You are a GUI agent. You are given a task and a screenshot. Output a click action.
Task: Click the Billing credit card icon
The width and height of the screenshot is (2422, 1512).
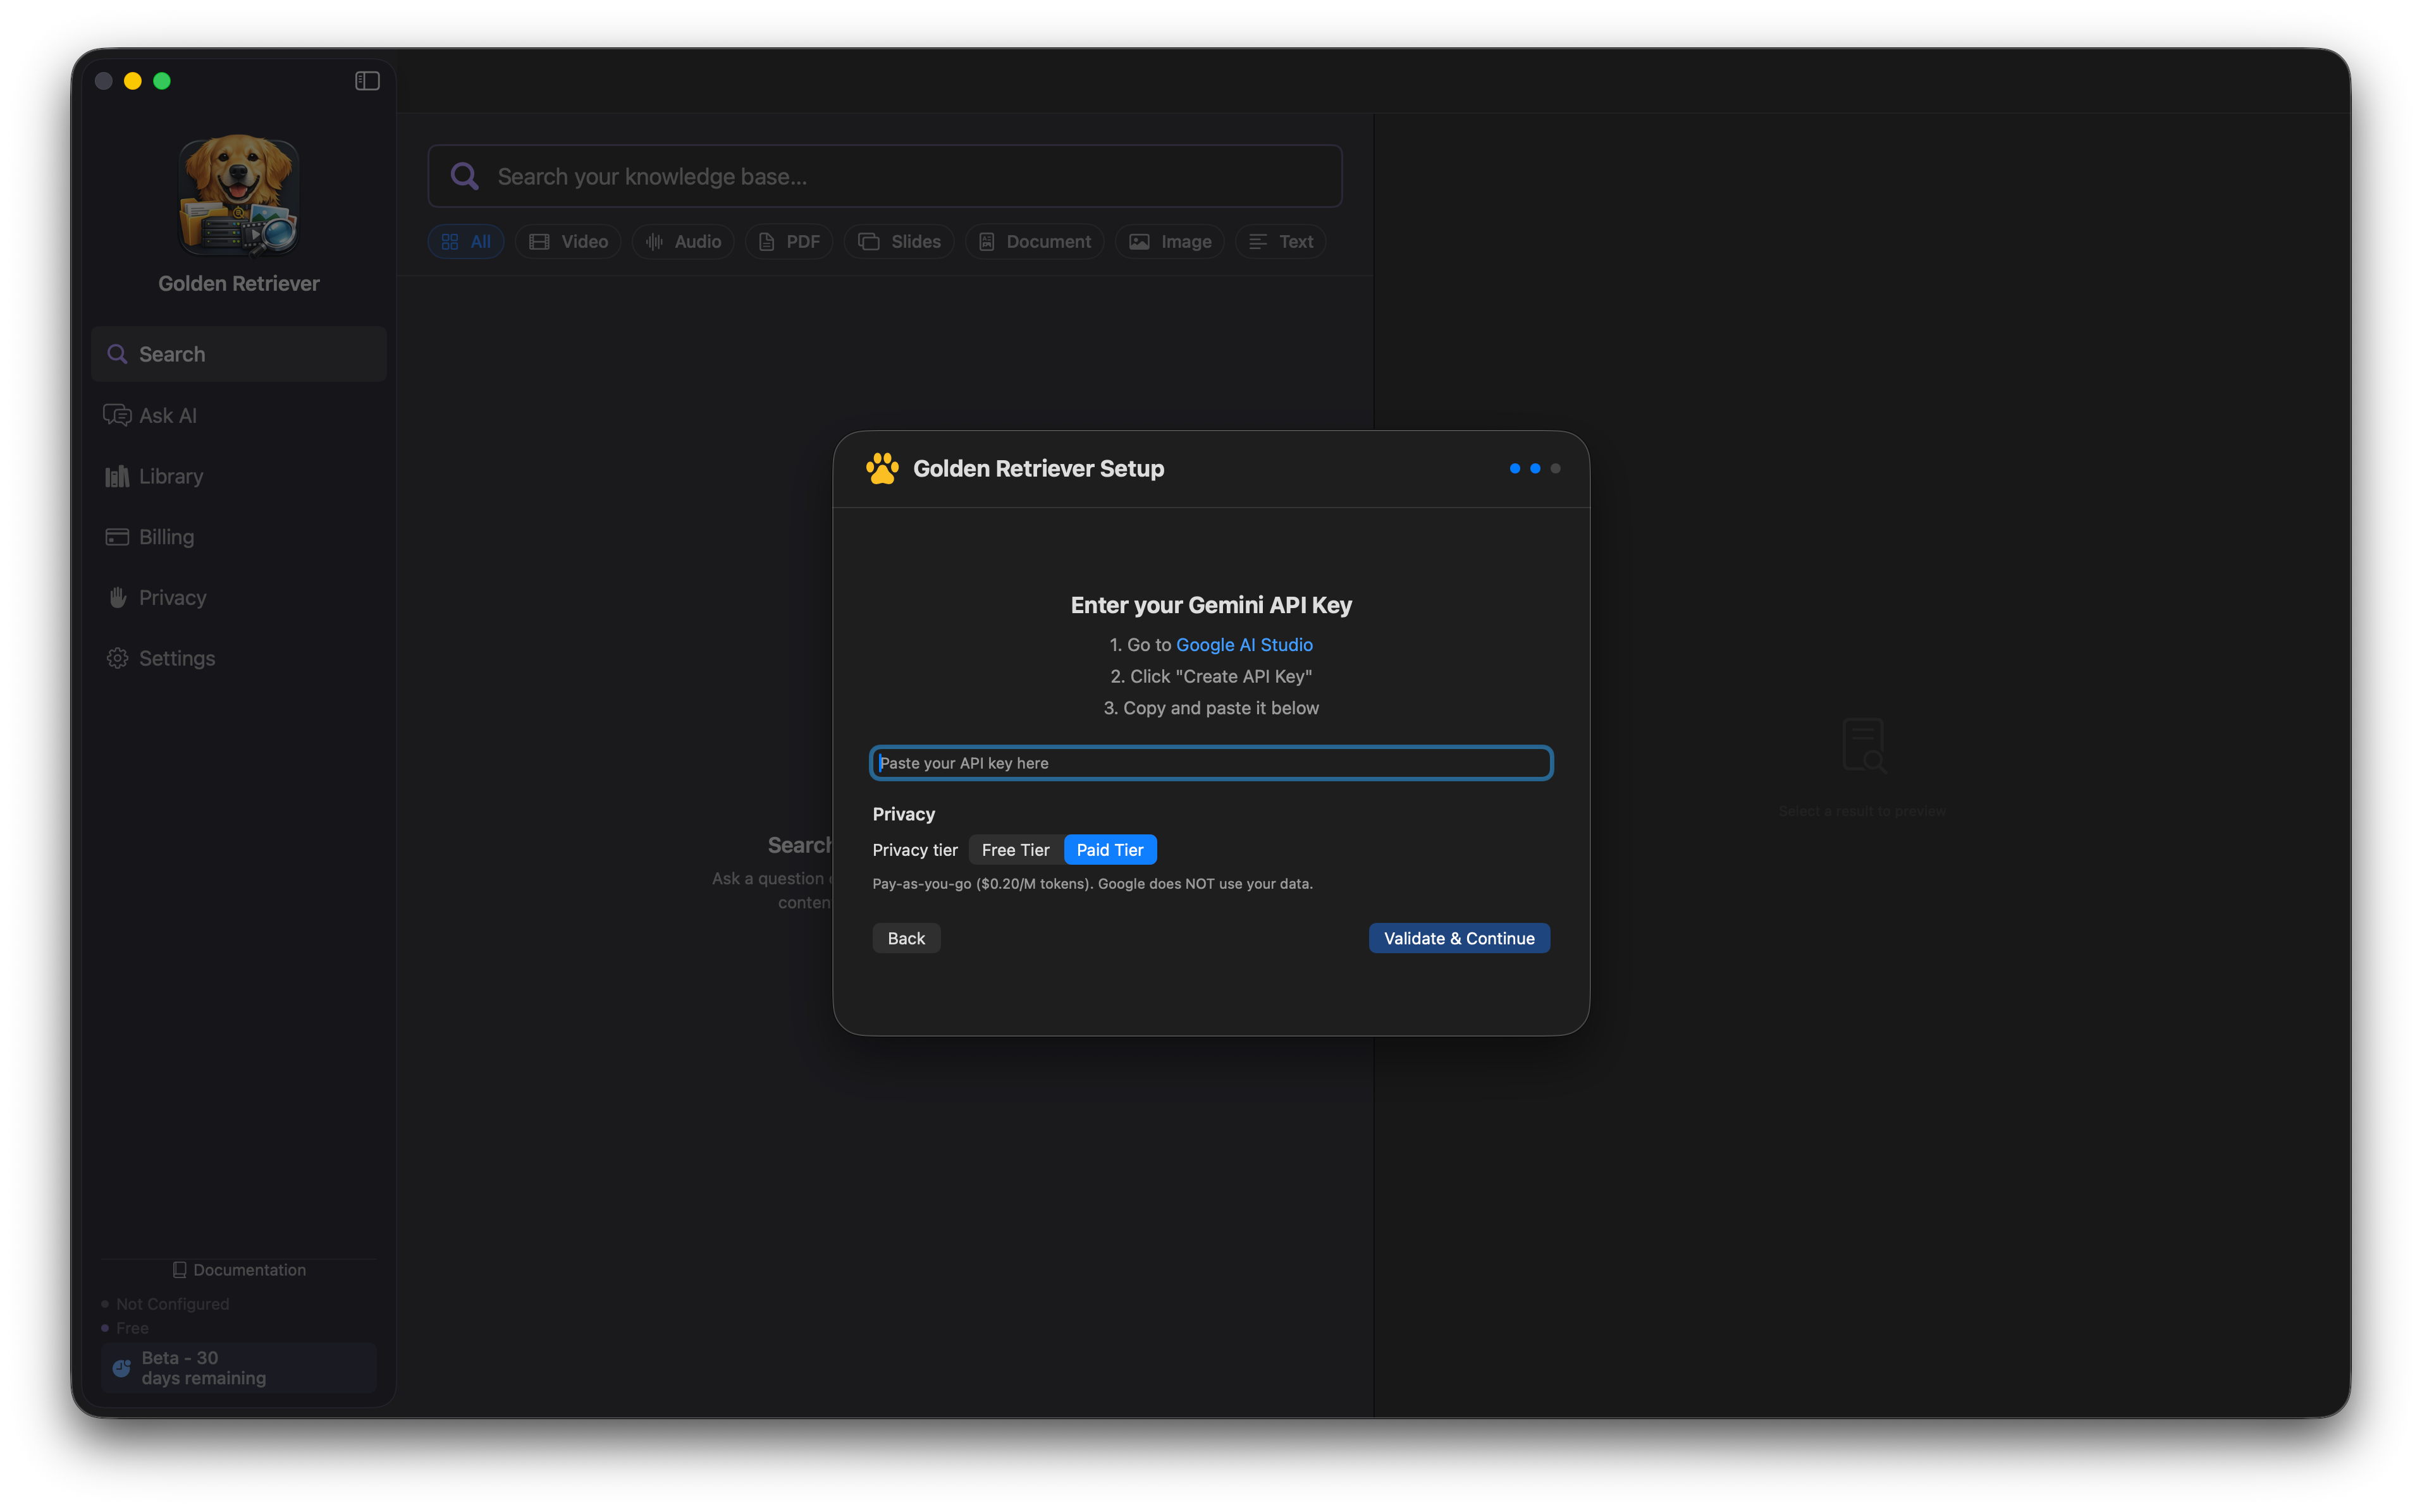(117, 537)
